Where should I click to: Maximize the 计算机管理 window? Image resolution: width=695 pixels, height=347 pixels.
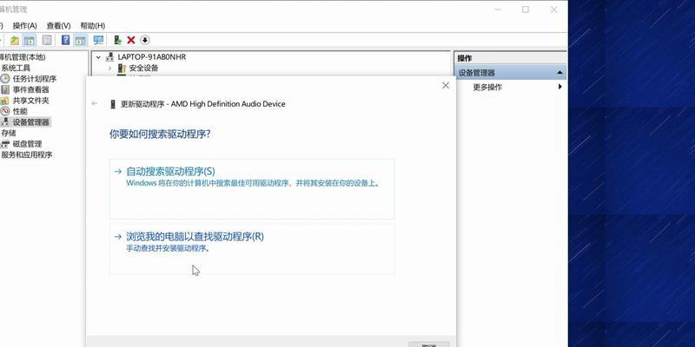coord(526,10)
